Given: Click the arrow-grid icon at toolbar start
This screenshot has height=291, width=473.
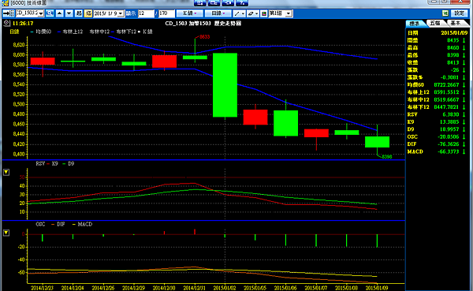Looking at the screenshot, I should point(9,13).
